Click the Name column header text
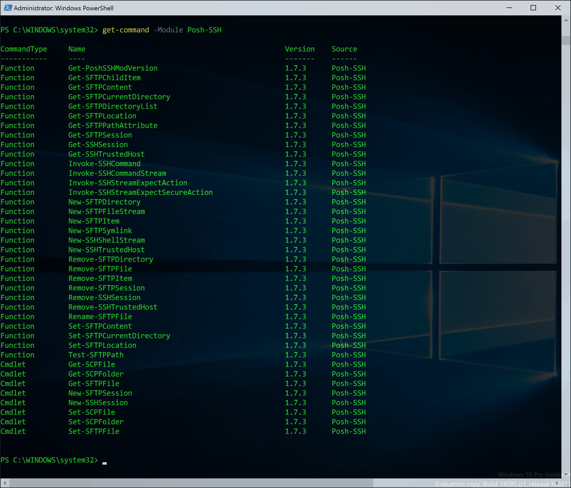Viewport: 571px width, 488px height. click(x=77, y=49)
